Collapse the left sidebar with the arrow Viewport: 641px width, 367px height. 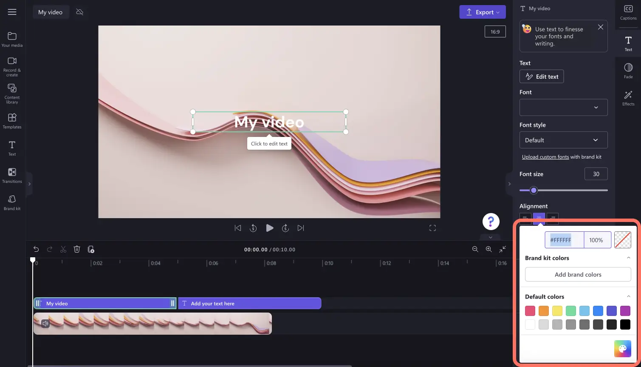coord(29,184)
